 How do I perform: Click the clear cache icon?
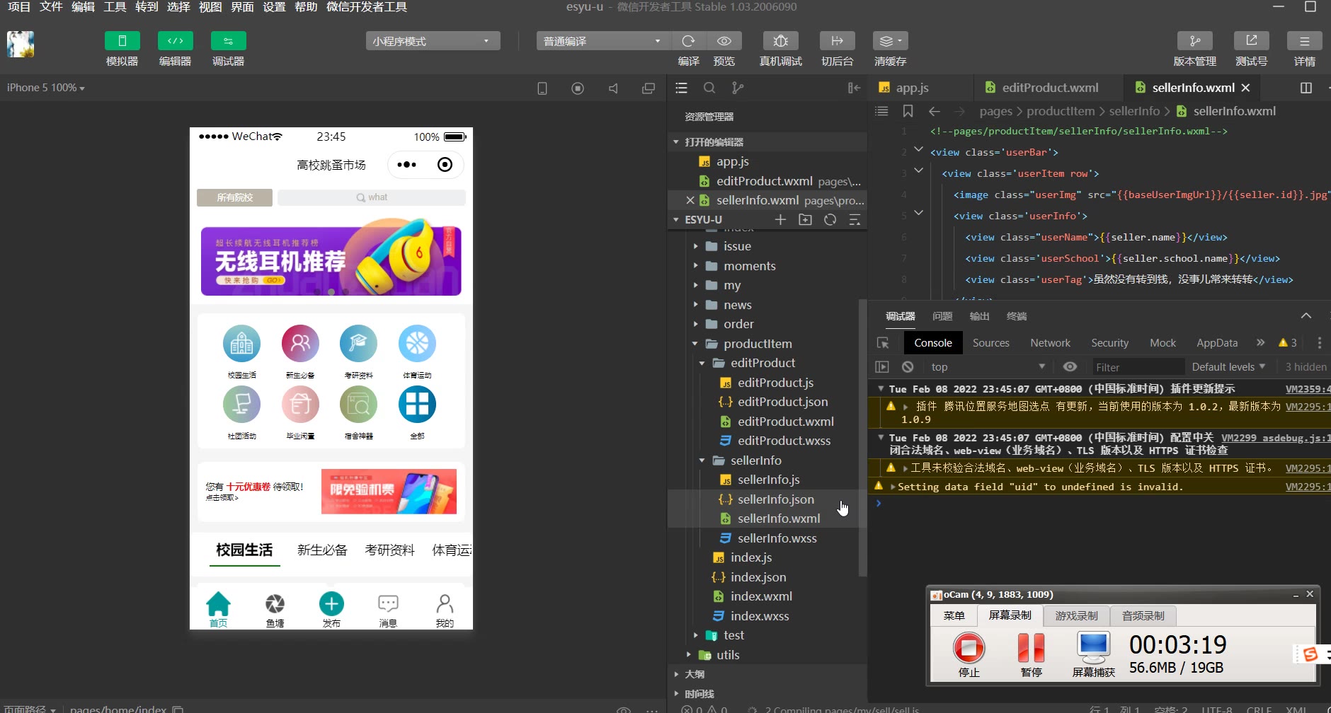point(889,41)
